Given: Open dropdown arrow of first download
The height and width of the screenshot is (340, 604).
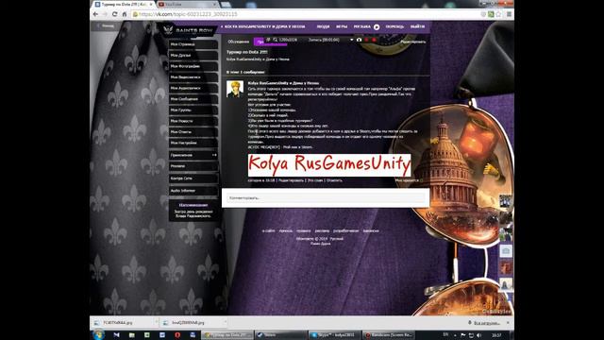Looking at the screenshot, I should (156, 321).
